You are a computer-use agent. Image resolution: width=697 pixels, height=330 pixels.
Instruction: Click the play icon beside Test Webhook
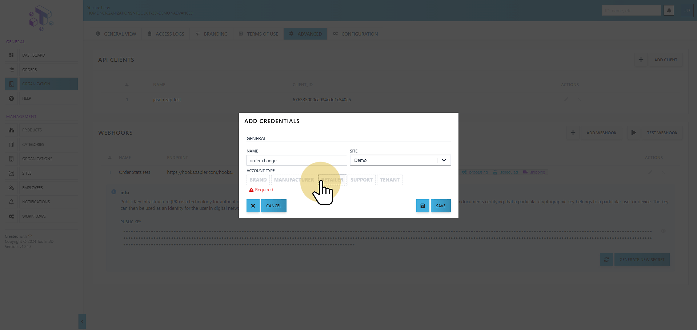pos(634,133)
